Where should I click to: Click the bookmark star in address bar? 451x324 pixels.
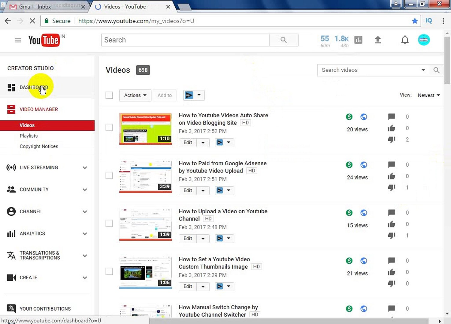[415, 21]
